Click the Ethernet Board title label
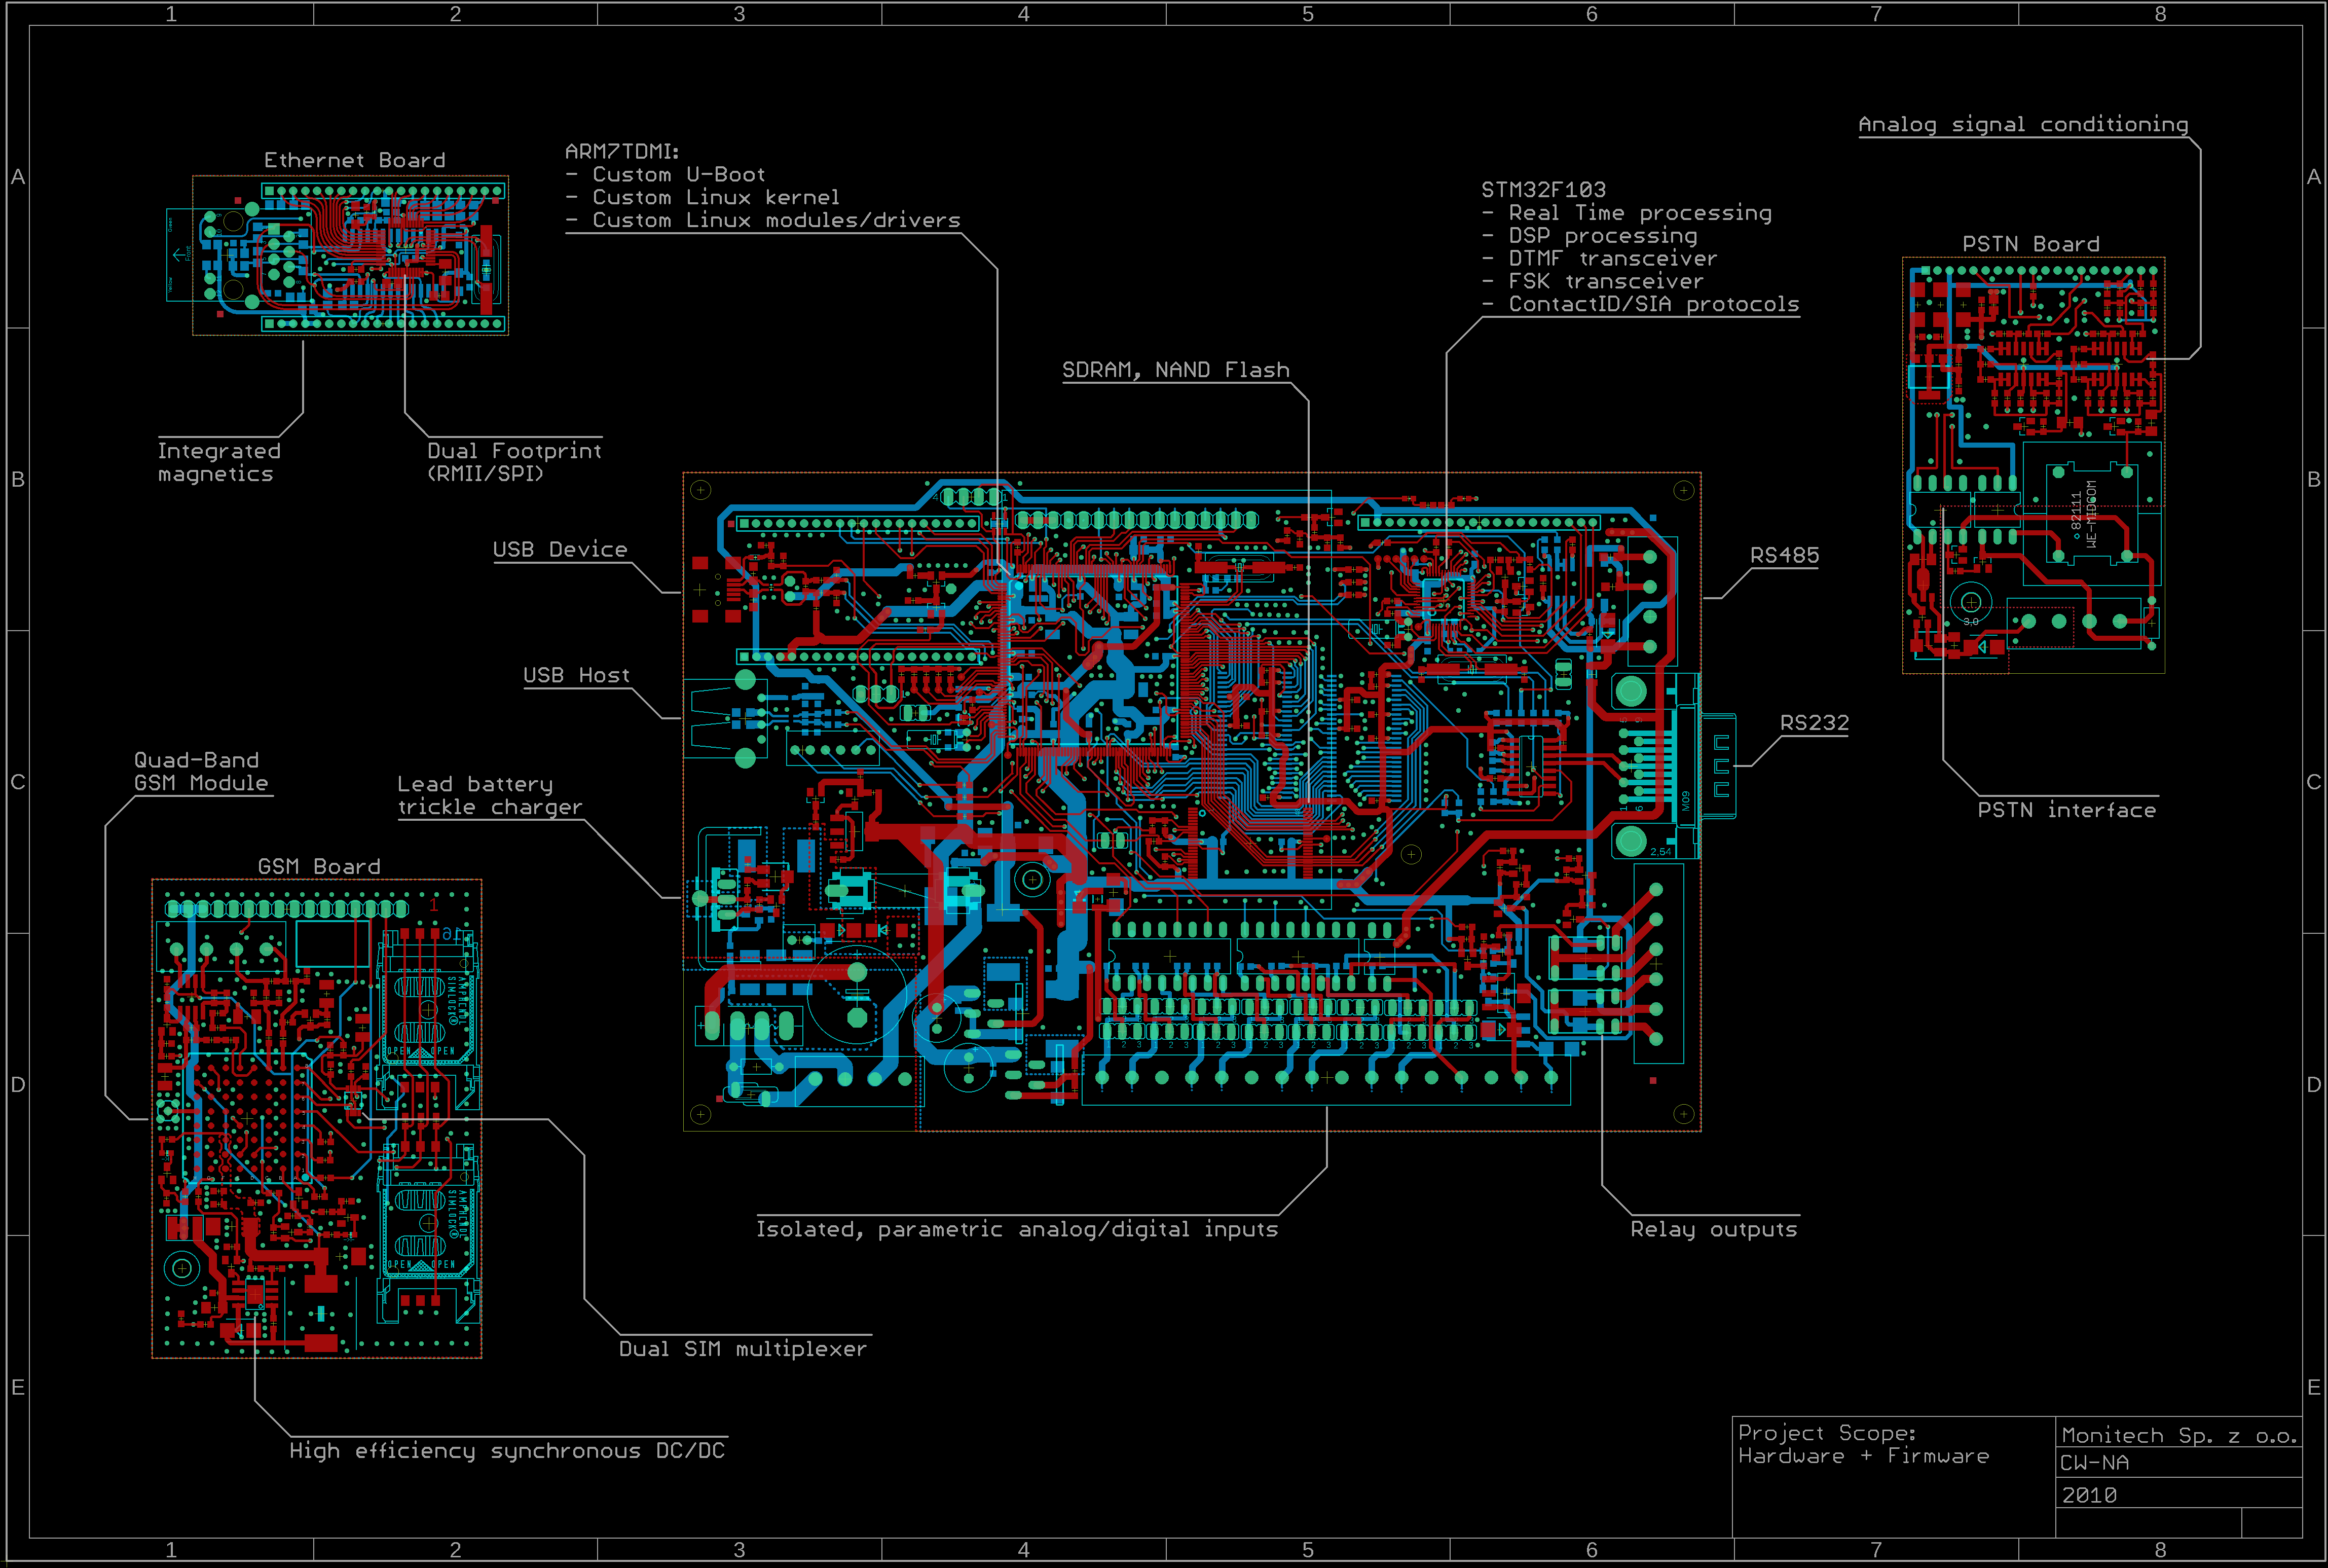The height and width of the screenshot is (1568, 2328). (x=354, y=160)
